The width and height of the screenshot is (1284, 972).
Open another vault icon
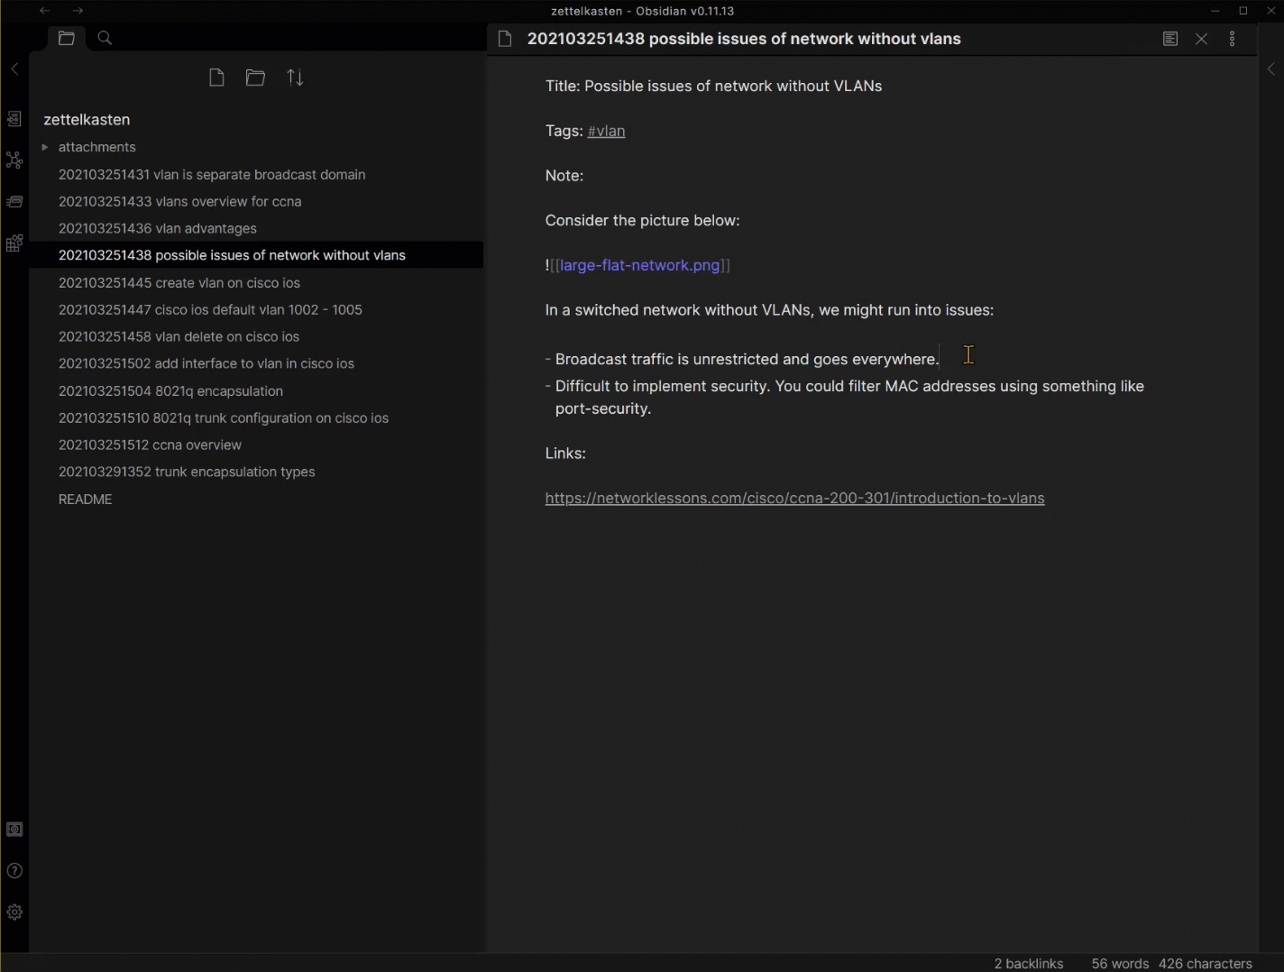14,830
